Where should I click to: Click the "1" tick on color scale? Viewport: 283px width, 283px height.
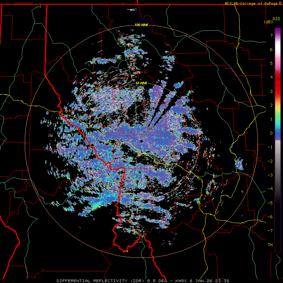click(271, 119)
